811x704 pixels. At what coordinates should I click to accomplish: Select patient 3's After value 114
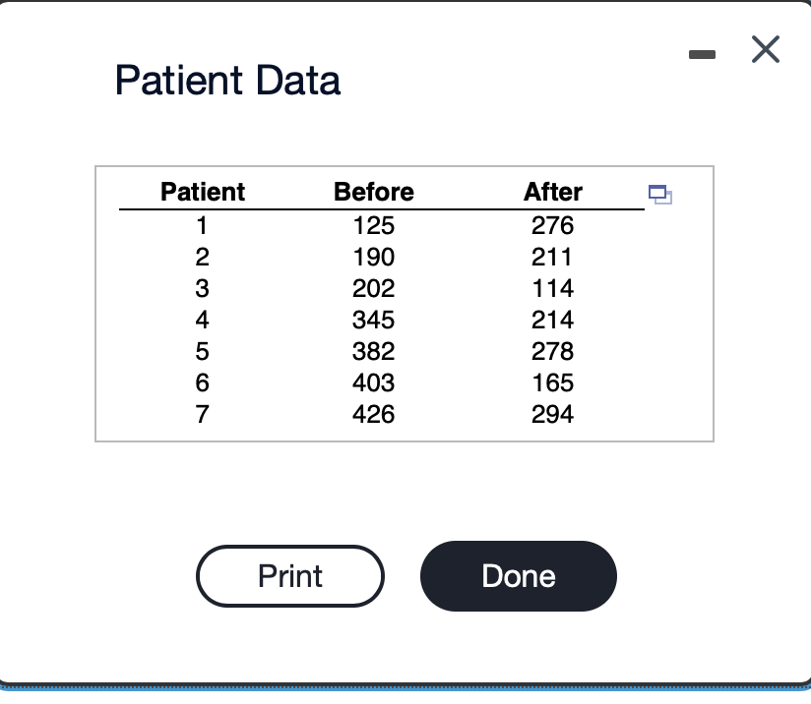pos(553,288)
